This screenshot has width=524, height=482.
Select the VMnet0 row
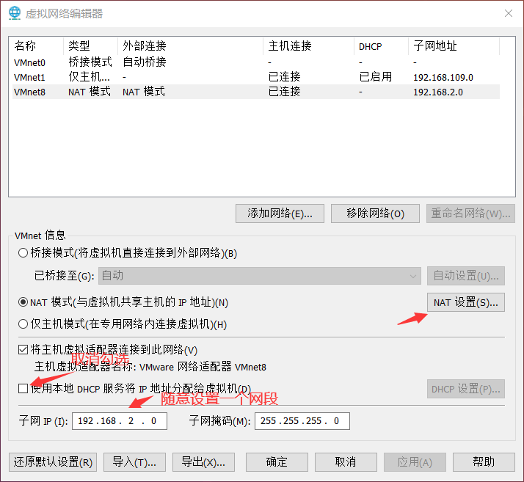tap(256, 62)
